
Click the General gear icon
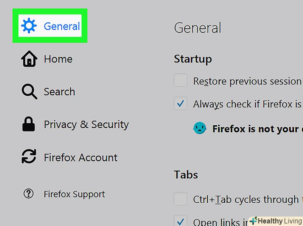(29, 26)
